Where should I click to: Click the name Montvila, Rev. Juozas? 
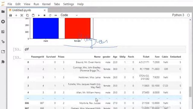coord(90,103)
